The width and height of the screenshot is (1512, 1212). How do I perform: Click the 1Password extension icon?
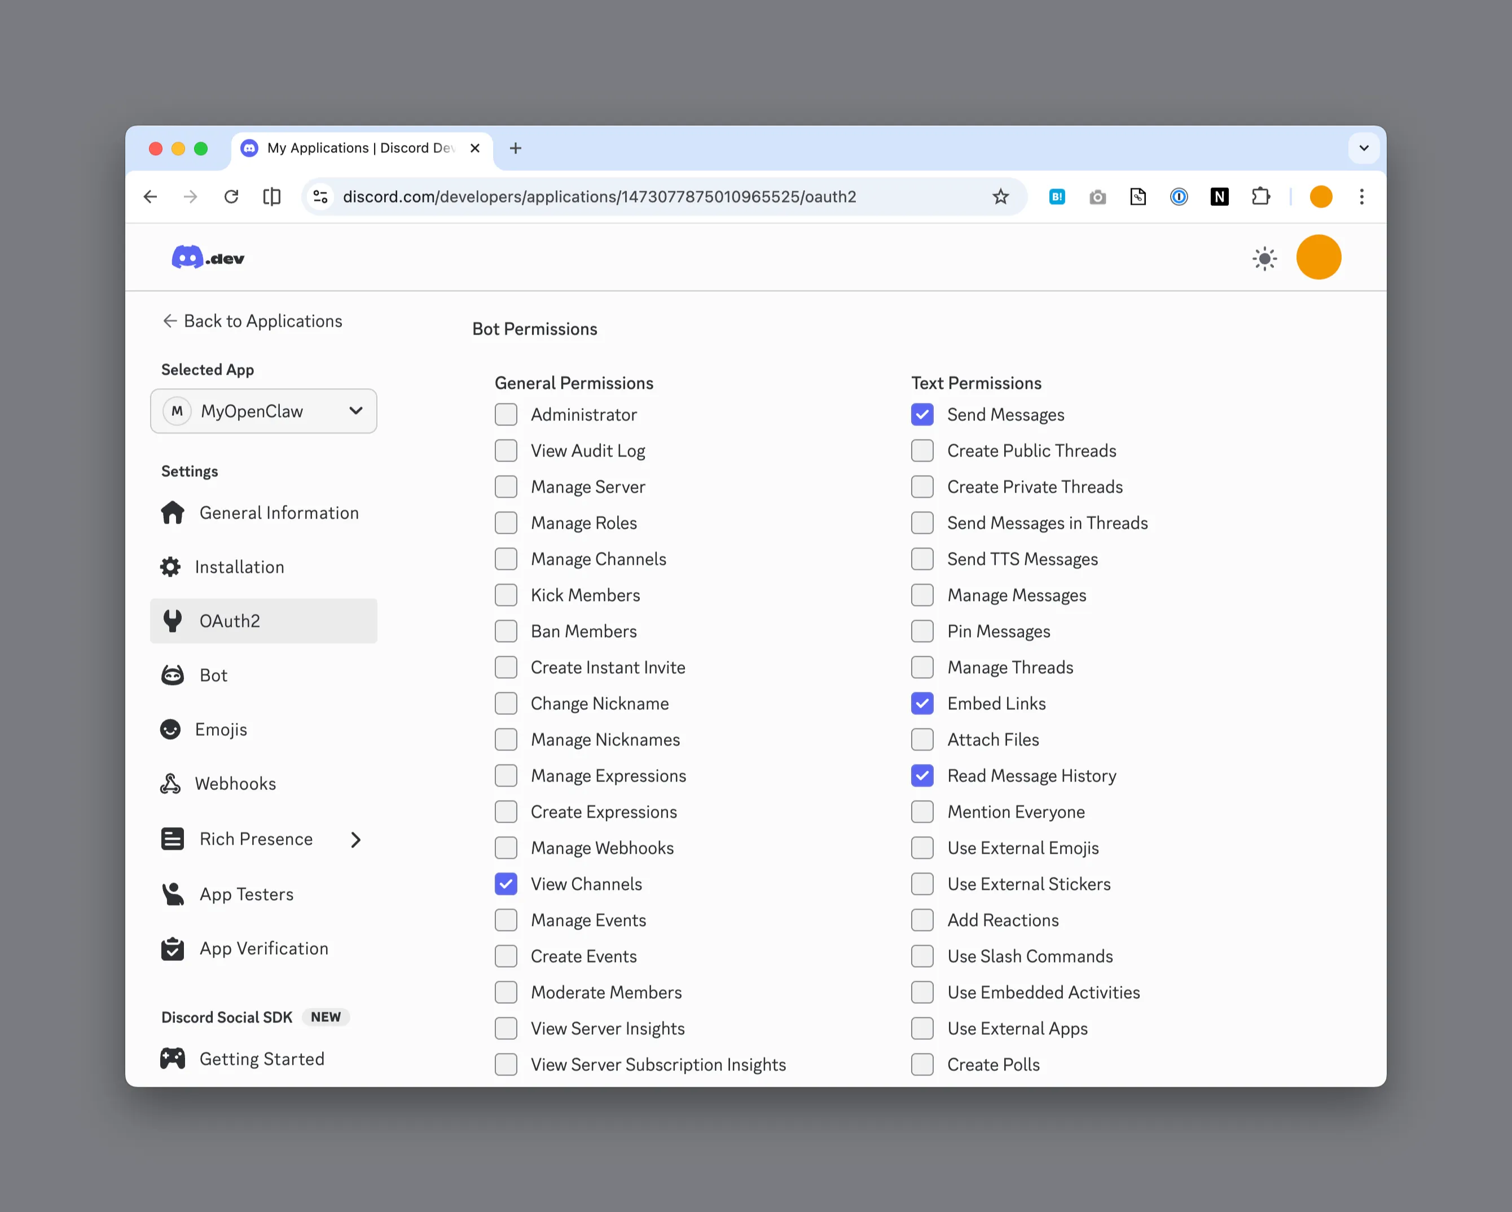[1178, 196]
